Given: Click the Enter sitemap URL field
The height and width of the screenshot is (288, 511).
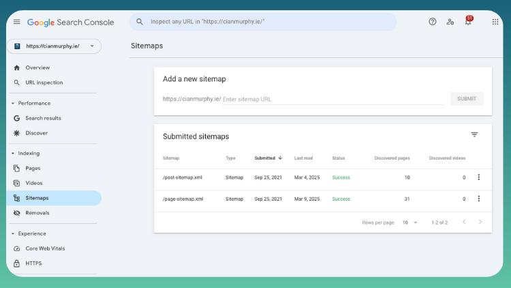Looking at the screenshot, I should click(332, 99).
